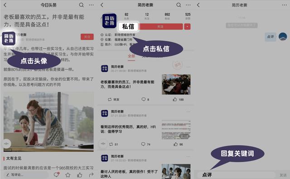Focus the chat input field containing 点评
This screenshot has width=290, height=179.
point(237,175)
